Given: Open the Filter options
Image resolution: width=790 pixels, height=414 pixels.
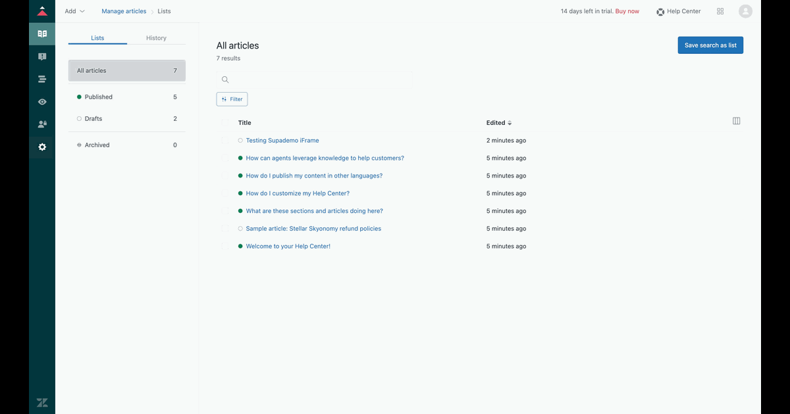Looking at the screenshot, I should click(232, 99).
